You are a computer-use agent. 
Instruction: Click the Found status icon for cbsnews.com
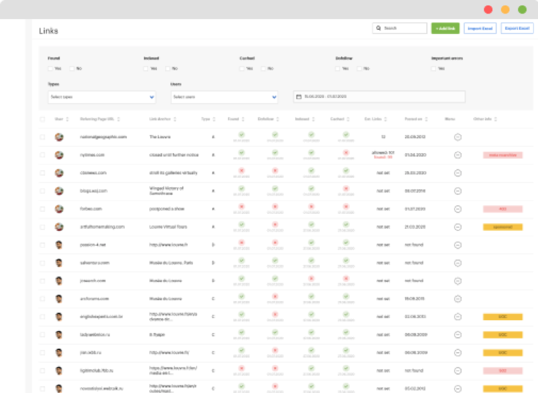click(x=240, y=172)
